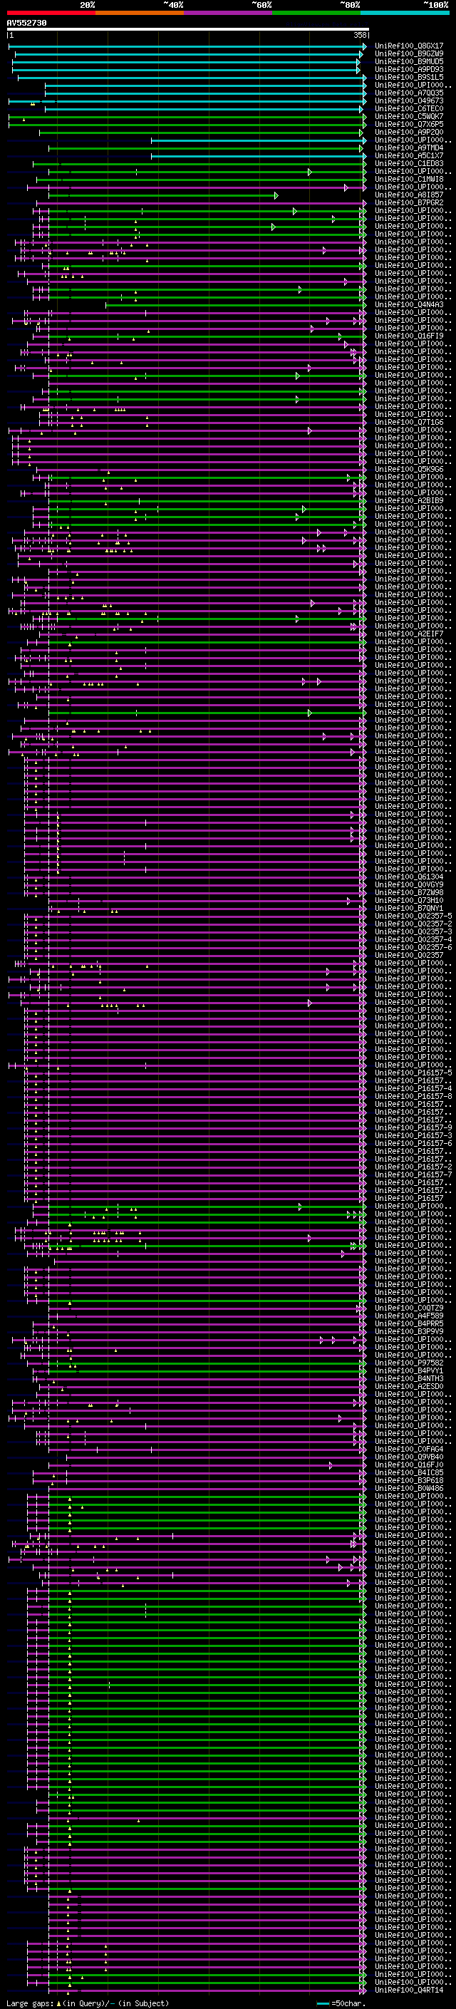This screenshot has width=456, height=2009.
Task: Select last hit label UniRef100_Q4RT14
Action: [409, 1990]
